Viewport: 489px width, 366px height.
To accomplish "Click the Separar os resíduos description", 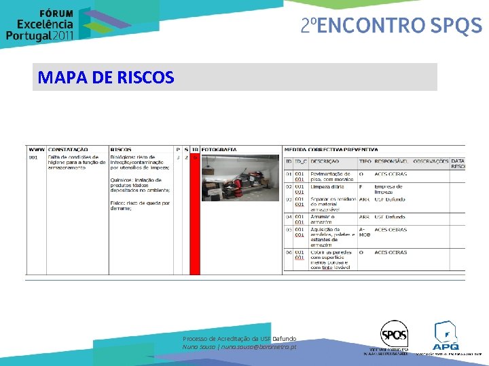I will click(333, 205).
